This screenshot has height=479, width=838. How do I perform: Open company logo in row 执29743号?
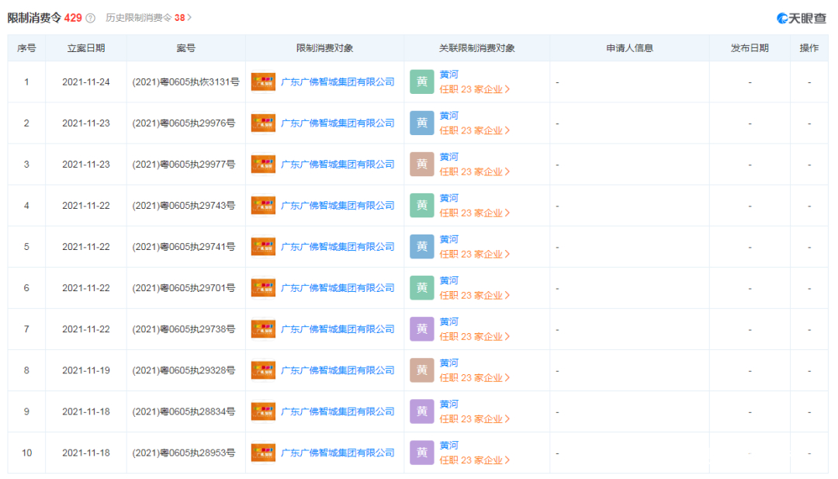264,205
